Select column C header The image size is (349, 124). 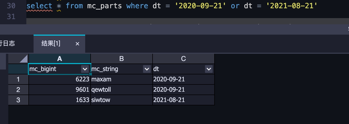click(184, 59)
